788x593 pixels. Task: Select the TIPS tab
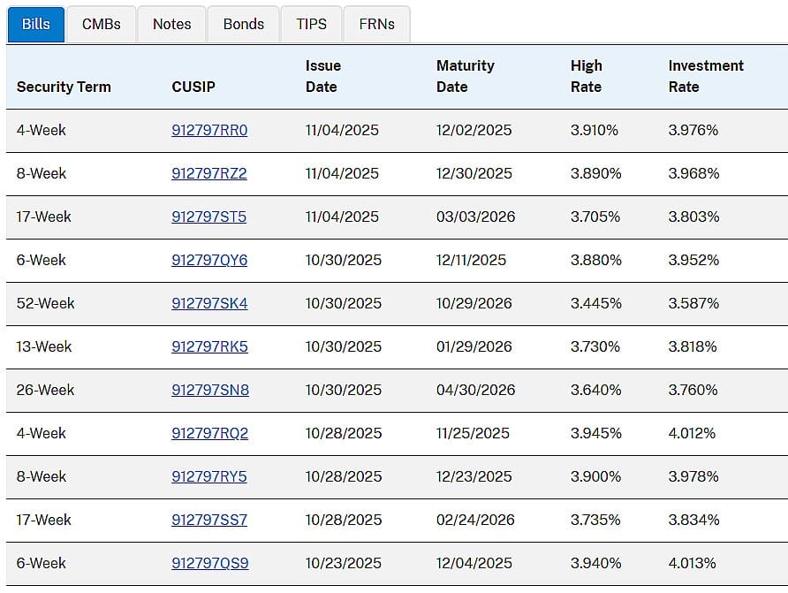(311, 24)
